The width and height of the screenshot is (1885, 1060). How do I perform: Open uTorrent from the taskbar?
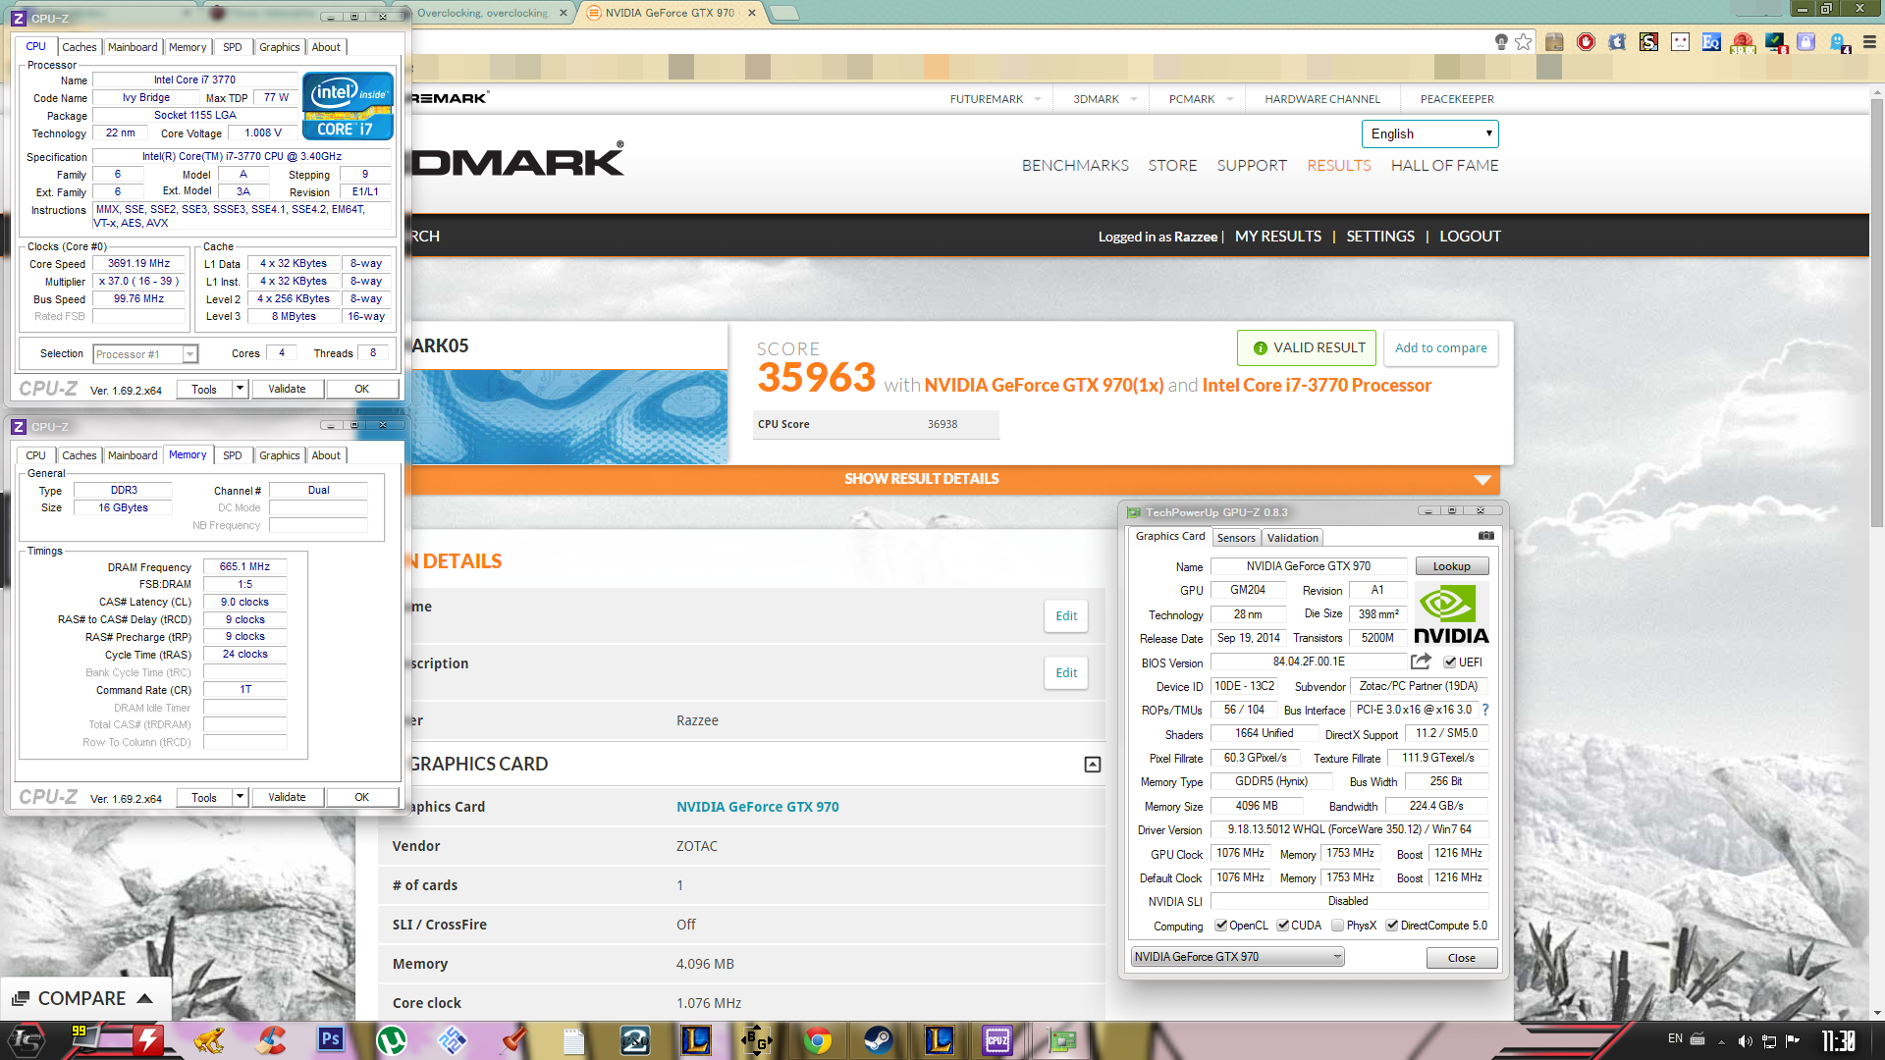(x=392, y=1039)
